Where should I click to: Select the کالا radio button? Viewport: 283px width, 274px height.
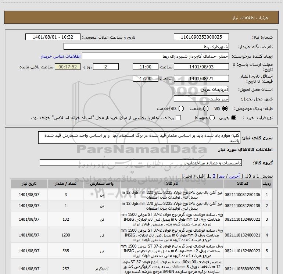225,108
